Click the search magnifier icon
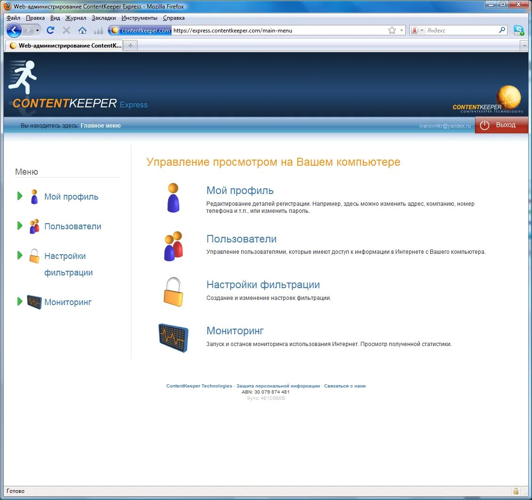The height and width of the screenshot is (500, 532). coord(502,30)
